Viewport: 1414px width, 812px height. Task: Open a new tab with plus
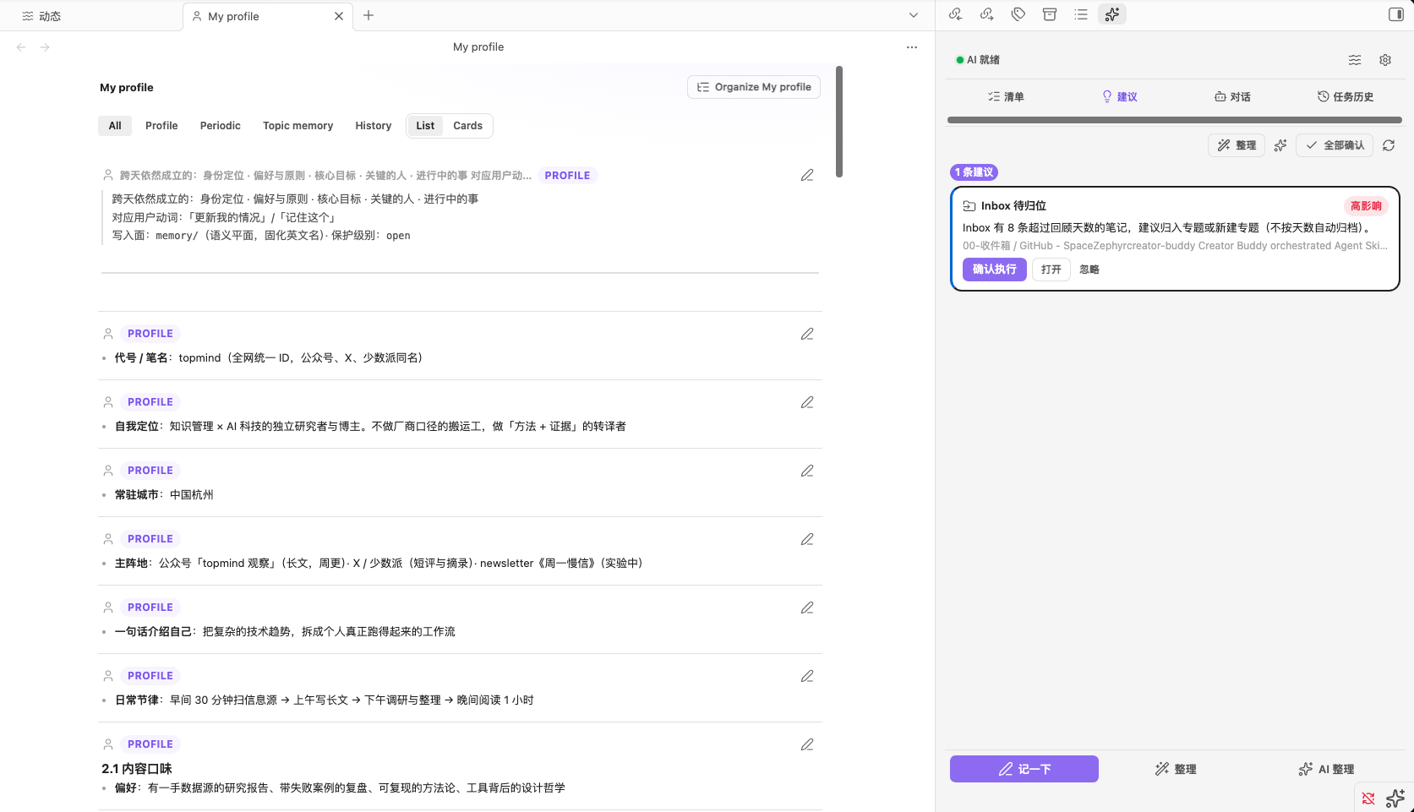[x=369, y=15]
